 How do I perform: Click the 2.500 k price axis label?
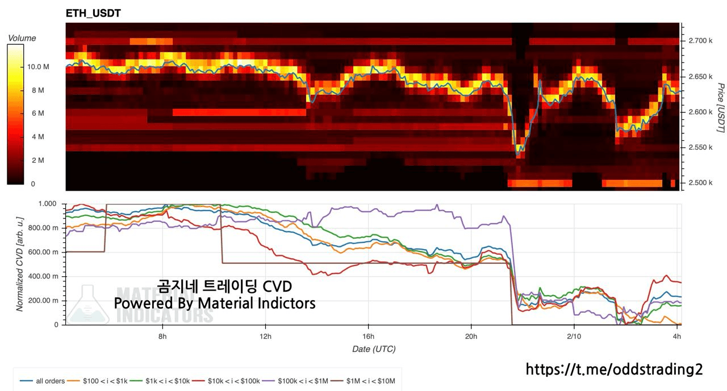coord(700,183)
